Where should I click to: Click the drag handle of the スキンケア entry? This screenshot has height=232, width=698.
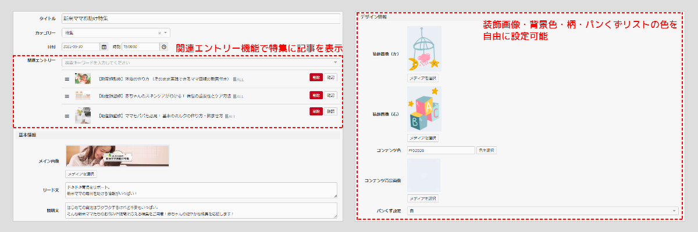point(66,96)
